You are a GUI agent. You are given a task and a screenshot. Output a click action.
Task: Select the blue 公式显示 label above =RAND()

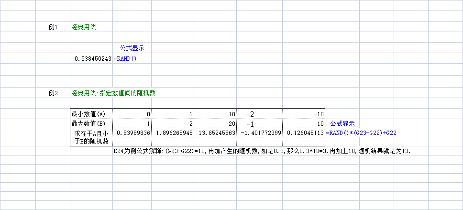(132, 48)
